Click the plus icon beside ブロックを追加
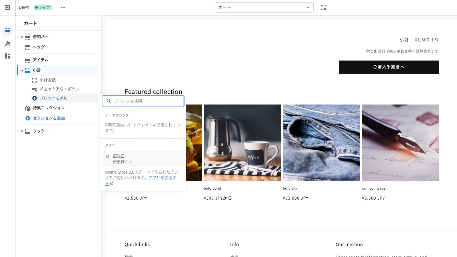The height and width of the screenshot is (257, 457). tap(35, 98)
